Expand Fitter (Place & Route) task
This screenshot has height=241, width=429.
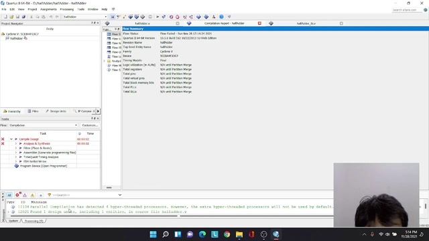tap(15, 148)
